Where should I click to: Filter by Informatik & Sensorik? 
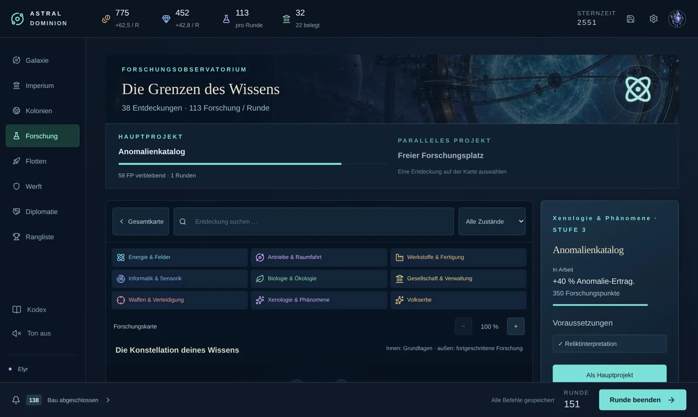[x=180, y=279]
